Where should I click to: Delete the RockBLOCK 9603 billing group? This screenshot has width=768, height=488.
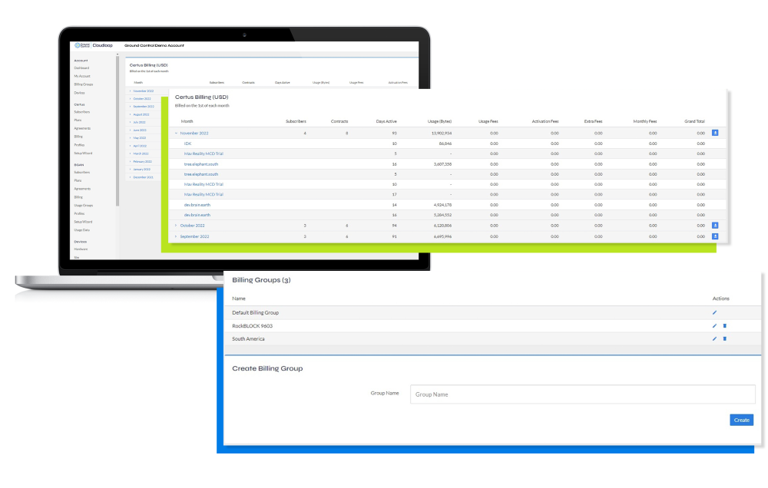725,325
